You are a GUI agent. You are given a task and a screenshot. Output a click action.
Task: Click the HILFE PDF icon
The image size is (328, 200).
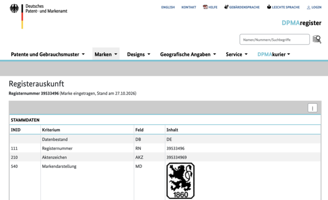click(205, 7)
